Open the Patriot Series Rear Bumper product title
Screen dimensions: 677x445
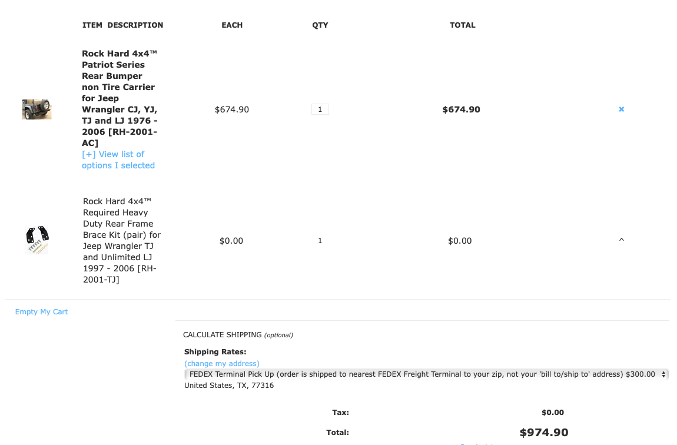(119, 98)
